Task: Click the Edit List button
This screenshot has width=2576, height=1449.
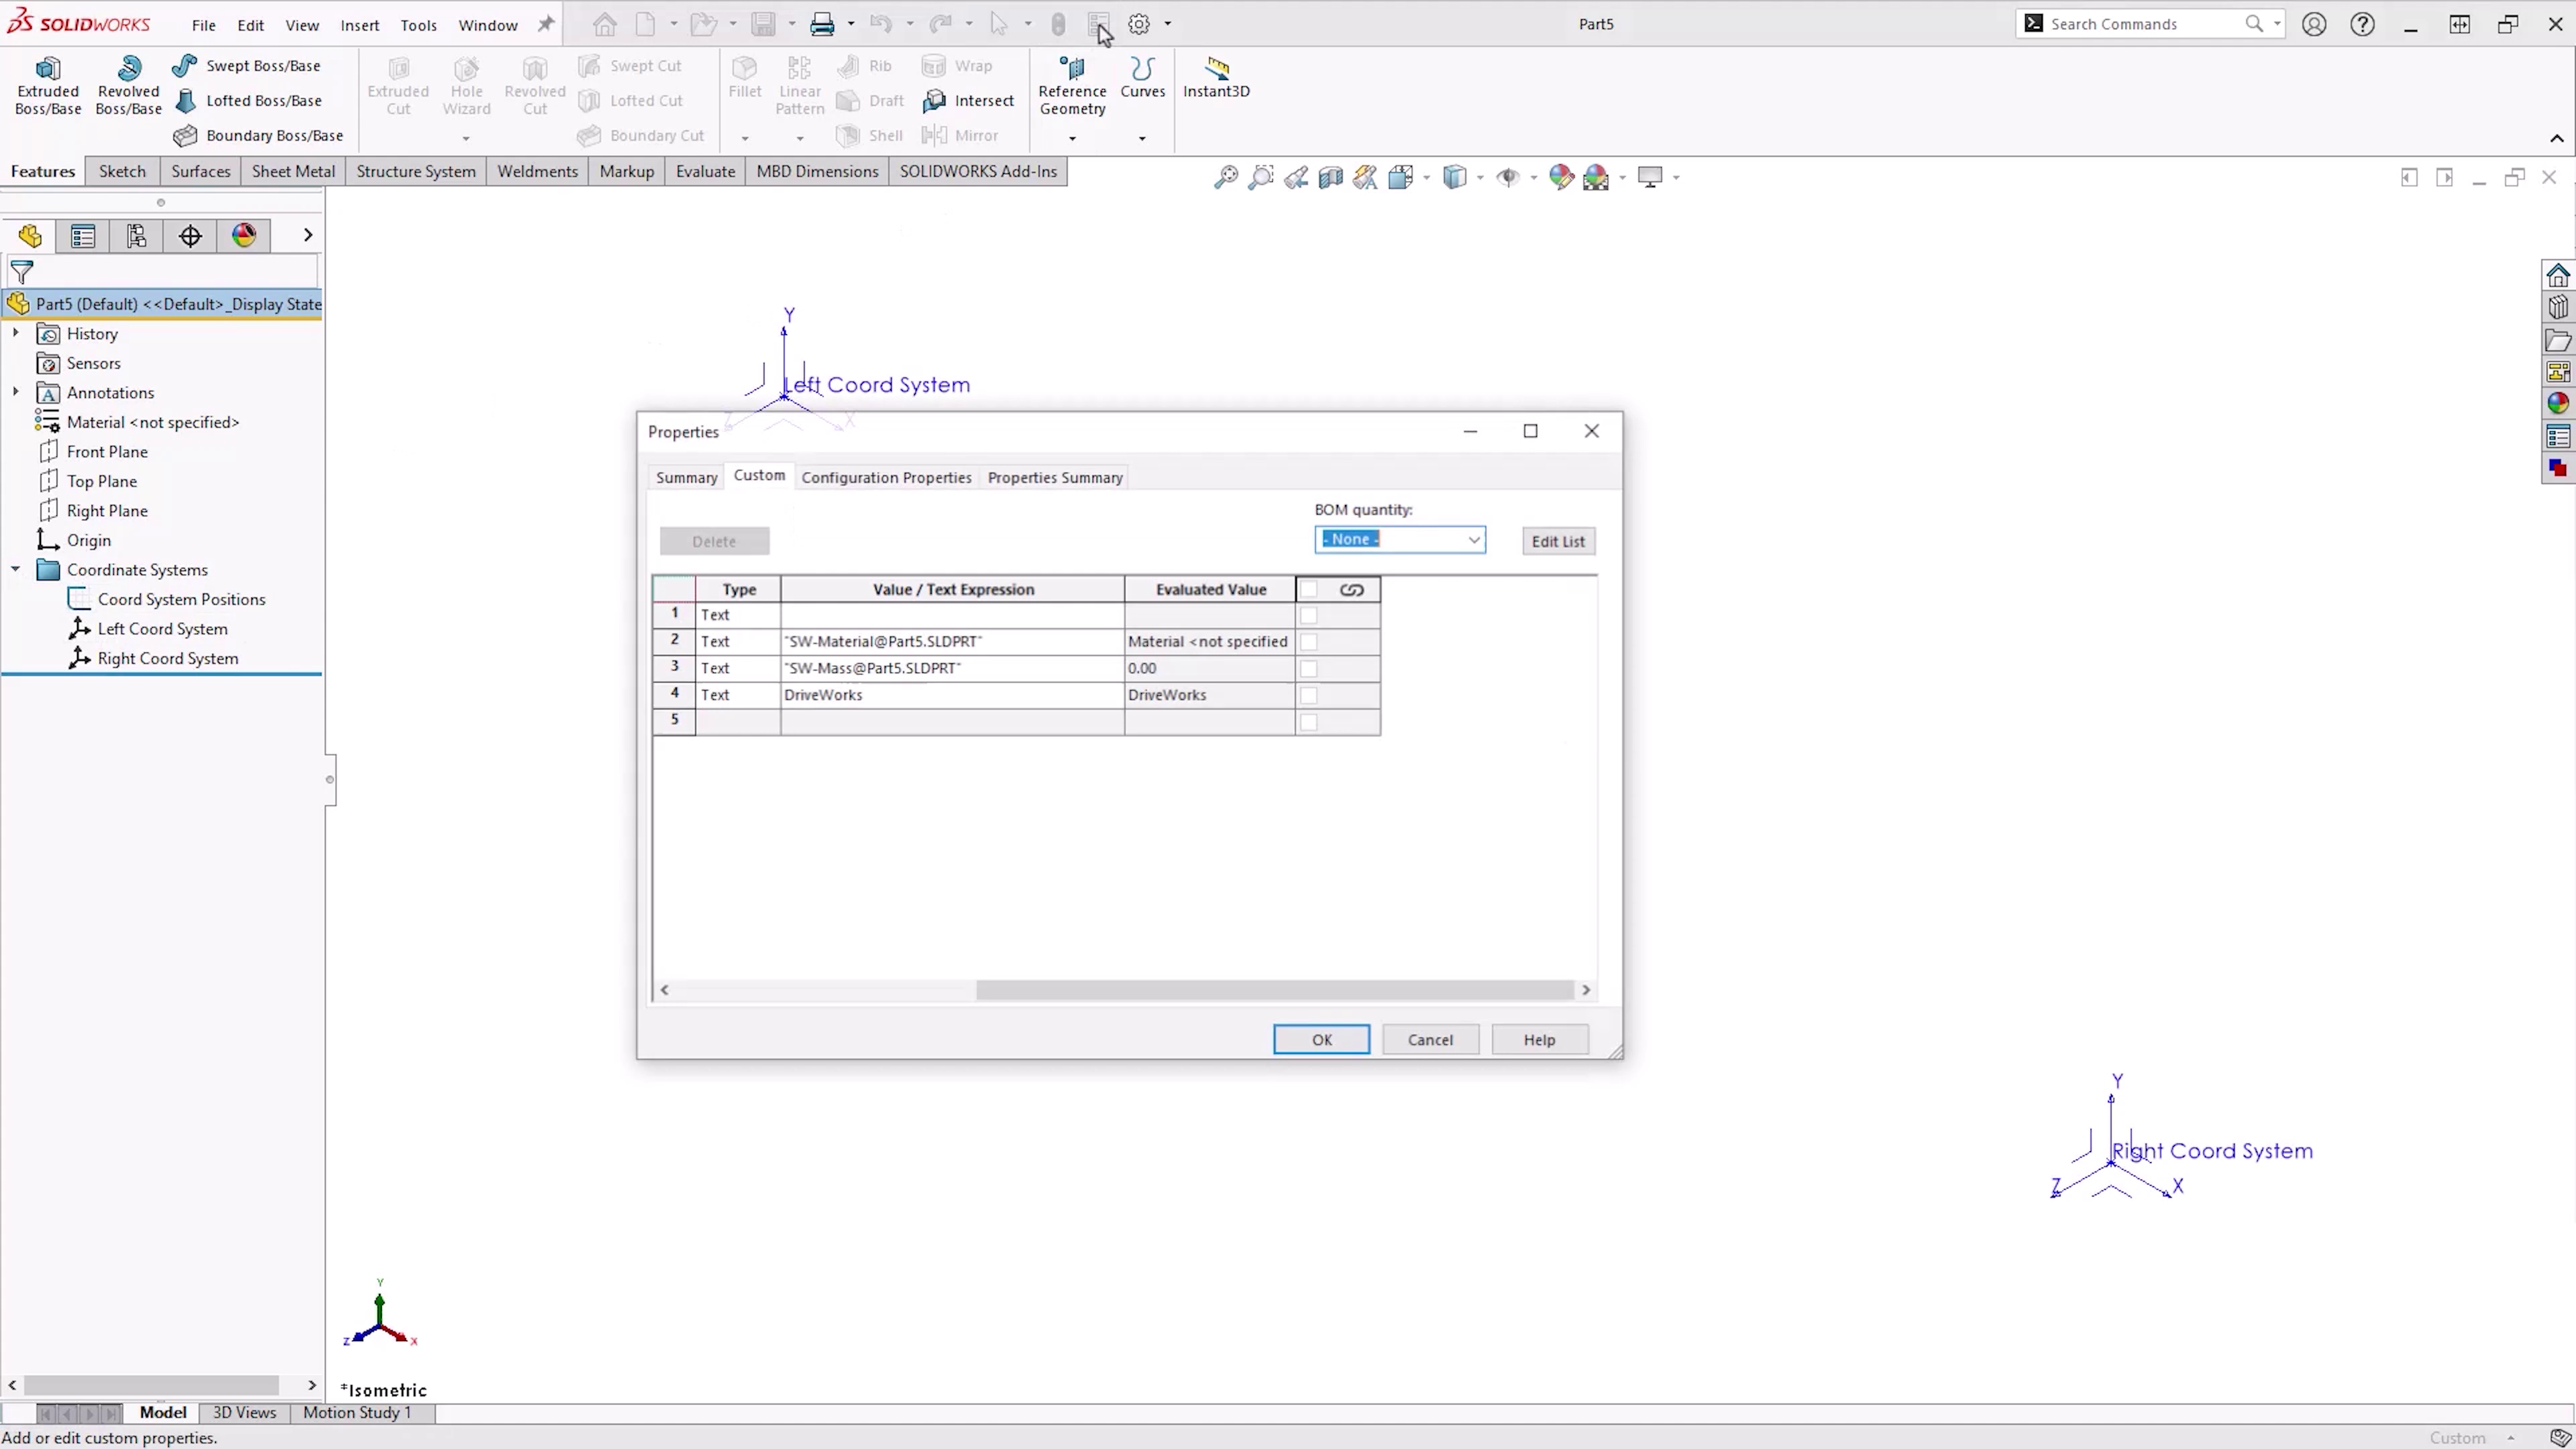Action: [1558, 540]
